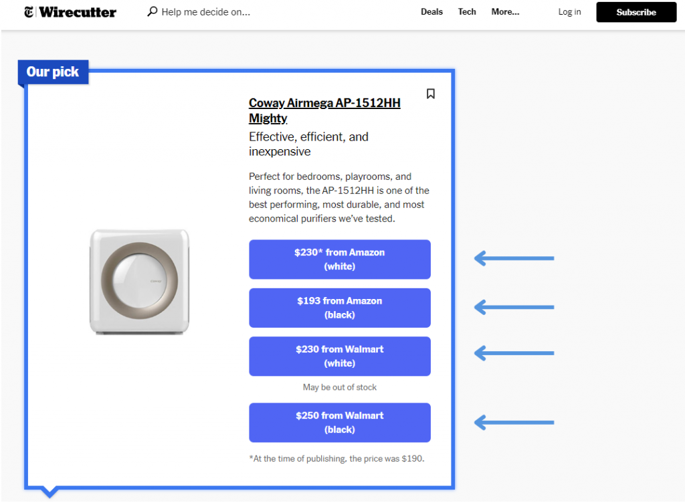Click the white air purifier product image
The height and width of the screenshot is (503, 685).
pyautogui.click(x=139, y=282)
